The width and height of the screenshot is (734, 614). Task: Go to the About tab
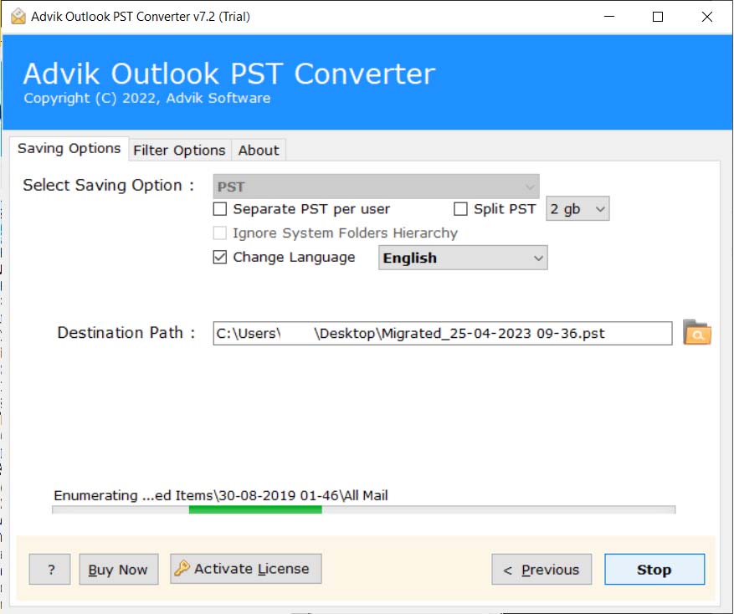click(259, 151)
